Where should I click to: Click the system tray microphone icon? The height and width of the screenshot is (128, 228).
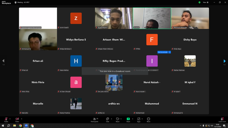(x=203, y=126)
